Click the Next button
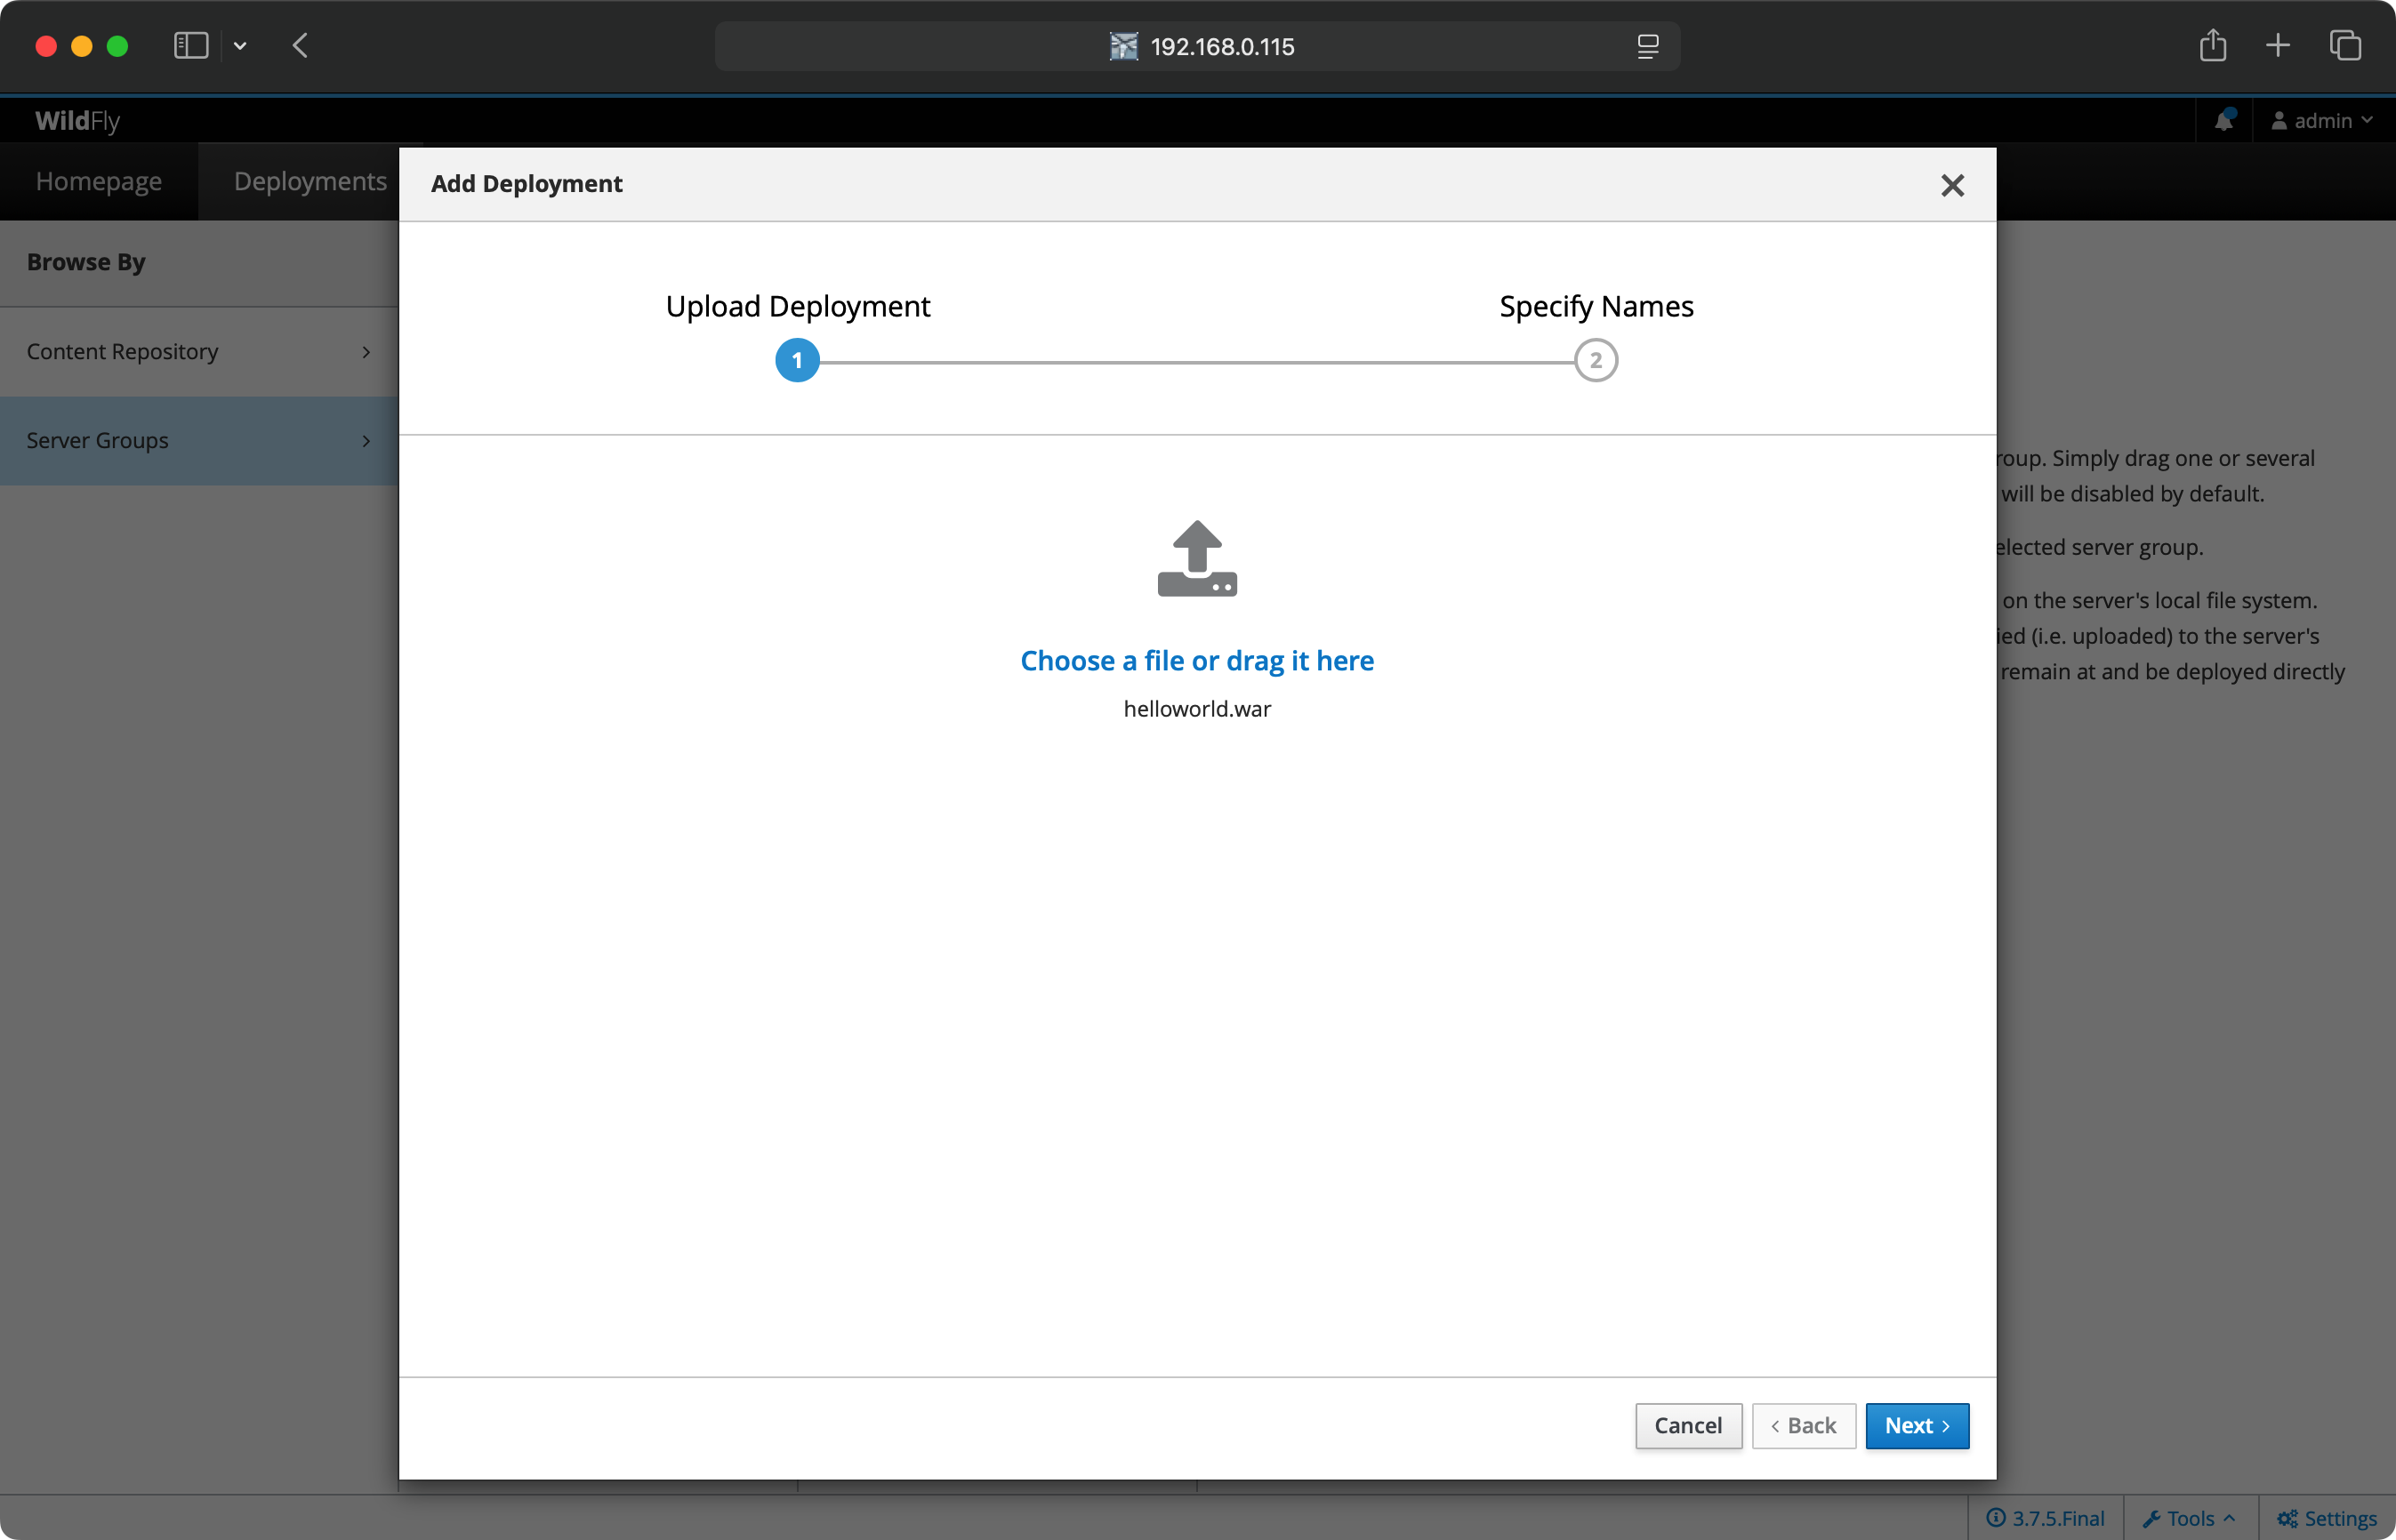The width and height of the screenshot is (2396, 1540). pyautogui.click(x=1917, y=1425)
